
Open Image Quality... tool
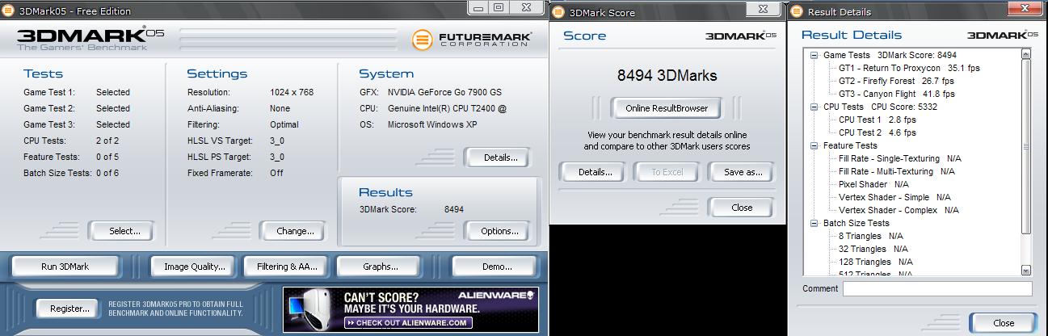click(x=194, y=267)
